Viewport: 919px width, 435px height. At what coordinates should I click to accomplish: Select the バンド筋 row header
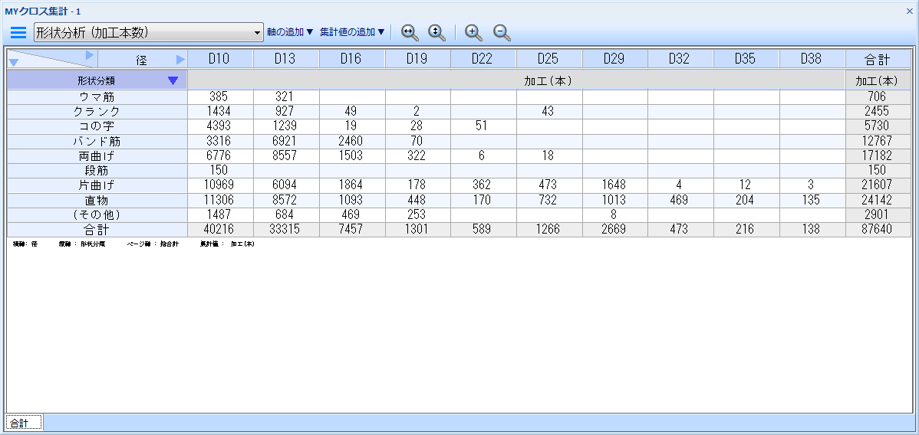coord(98,141)
